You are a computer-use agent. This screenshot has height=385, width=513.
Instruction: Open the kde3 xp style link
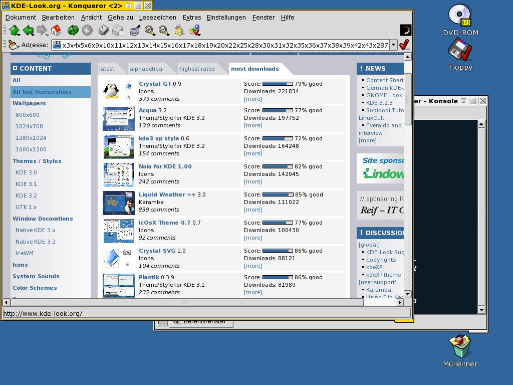[x=159, y=138]
